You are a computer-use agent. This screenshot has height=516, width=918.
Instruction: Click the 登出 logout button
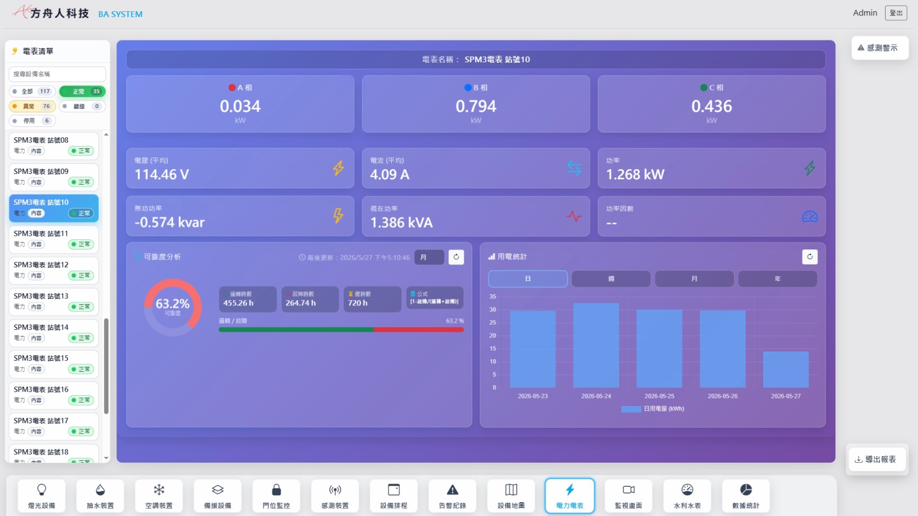tap(896, 13)
